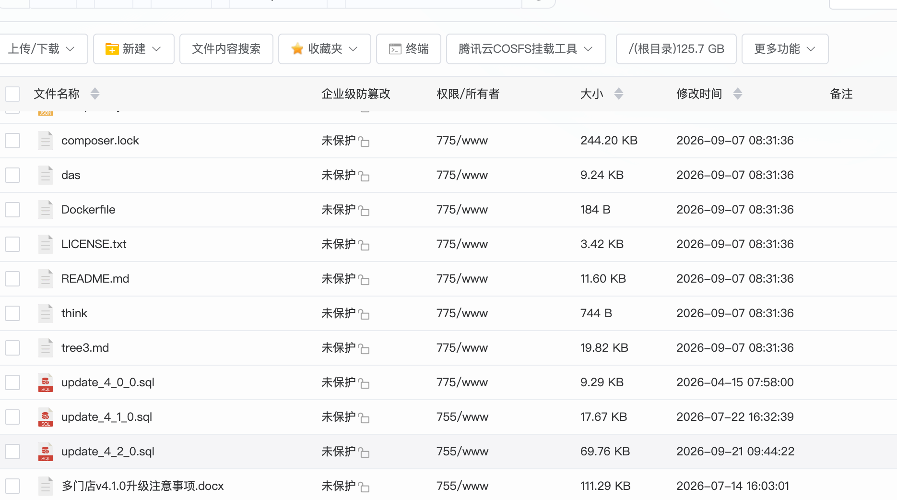
Task: Expand the 腾讯云COSFS挂载工具 dropdown
Action: [x=526, y=49]
